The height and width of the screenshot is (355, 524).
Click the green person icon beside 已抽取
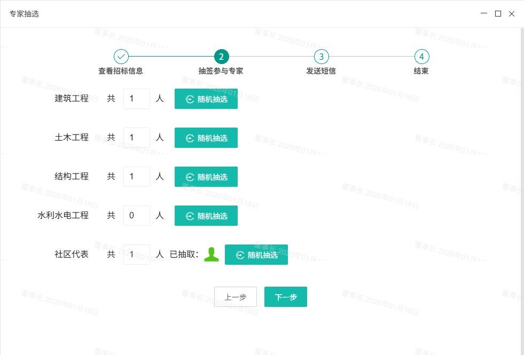click(212, 255)
